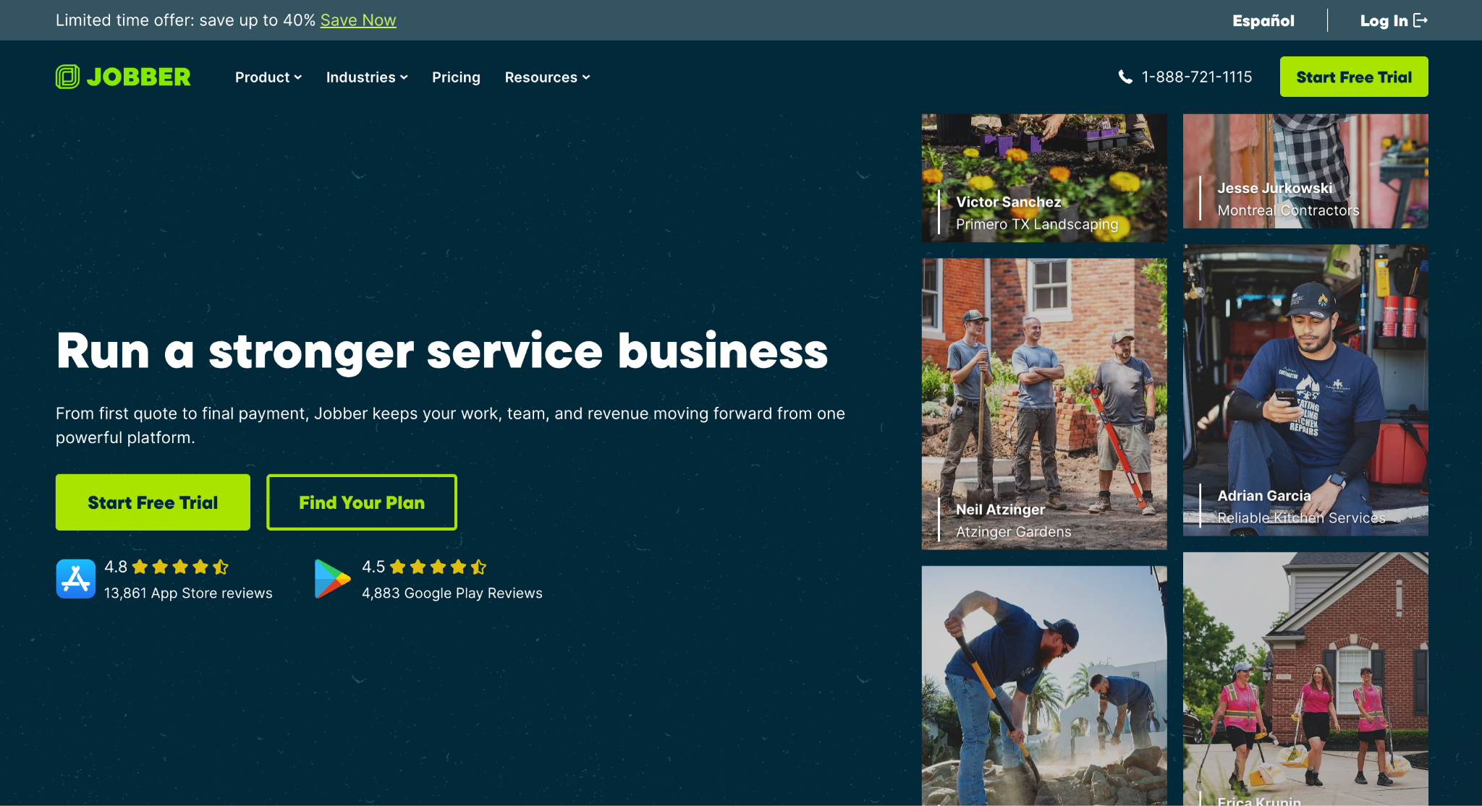Click 'Montreal Contractors' caption
Screen dimensions: 1482x806
pos(1288,210)
